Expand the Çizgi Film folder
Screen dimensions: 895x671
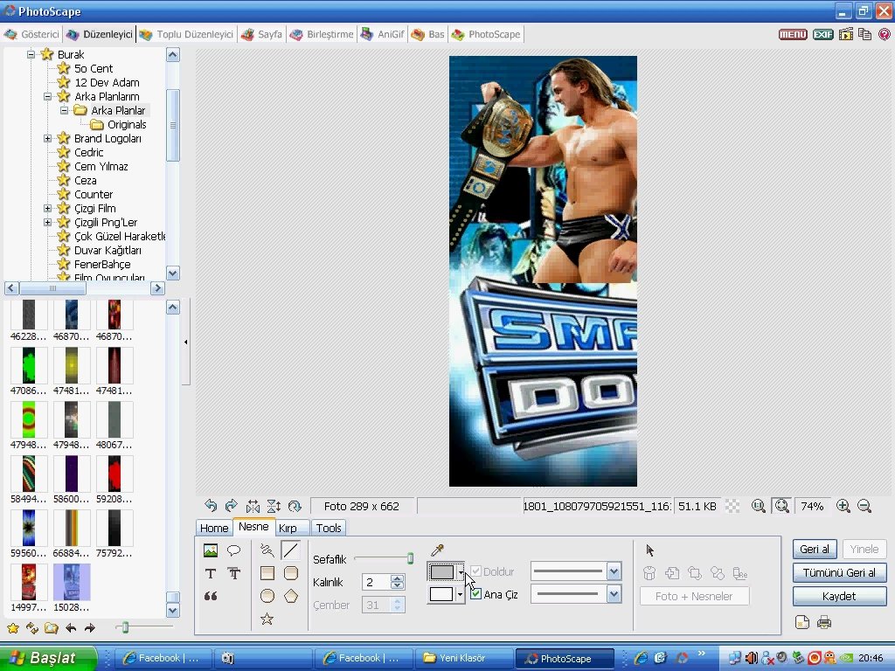(x=48, y=208)
